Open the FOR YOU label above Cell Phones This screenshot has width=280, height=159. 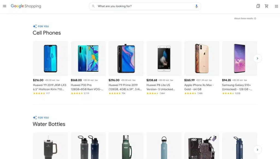click(x=43, y=26)
